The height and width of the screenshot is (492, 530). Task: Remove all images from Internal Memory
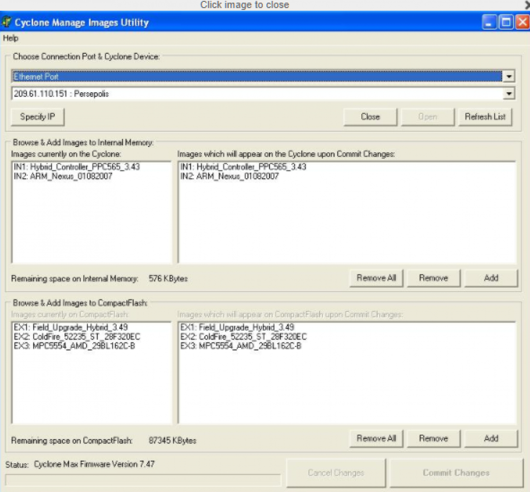376,278
